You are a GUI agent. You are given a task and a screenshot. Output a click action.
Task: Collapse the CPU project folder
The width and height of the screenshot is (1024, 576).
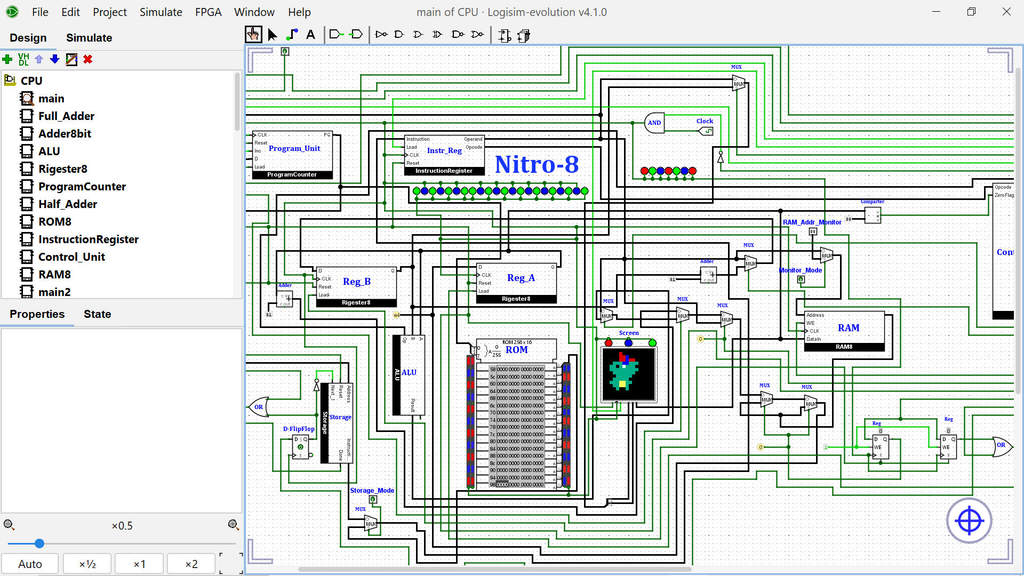10,81
